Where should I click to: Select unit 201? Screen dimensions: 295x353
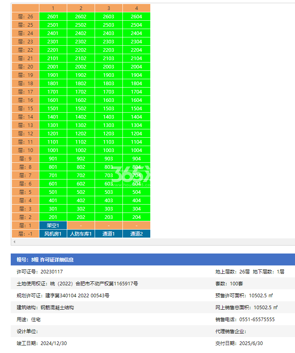coord(53,217)
